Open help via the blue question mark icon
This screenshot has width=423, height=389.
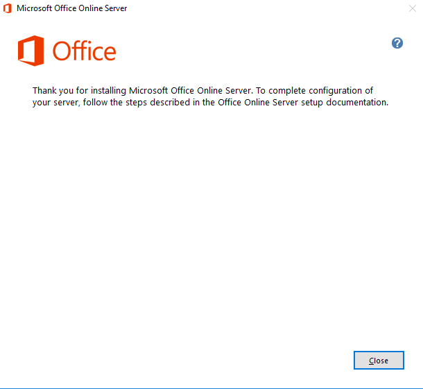pyautogui.click(x=397, y=43)
